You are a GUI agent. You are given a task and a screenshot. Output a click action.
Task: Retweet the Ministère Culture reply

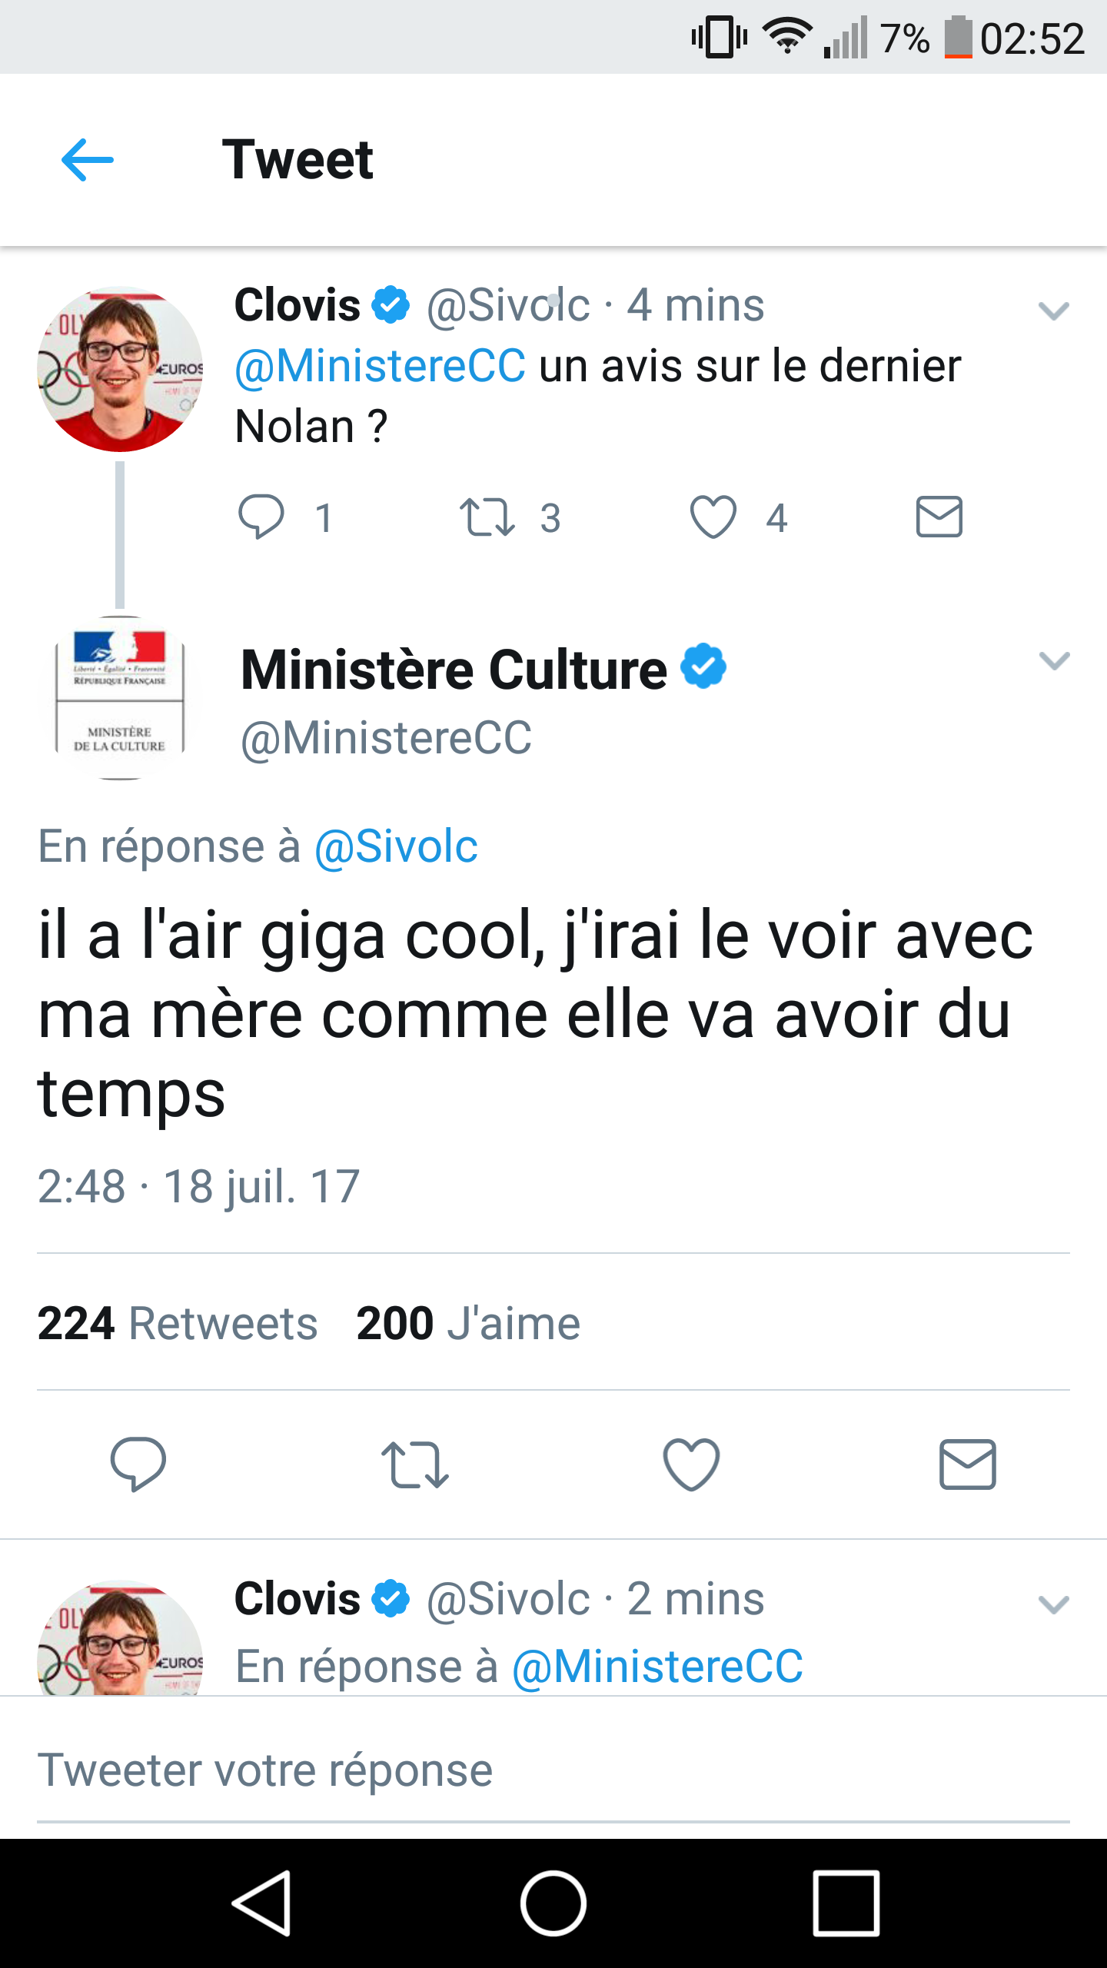414,1464
